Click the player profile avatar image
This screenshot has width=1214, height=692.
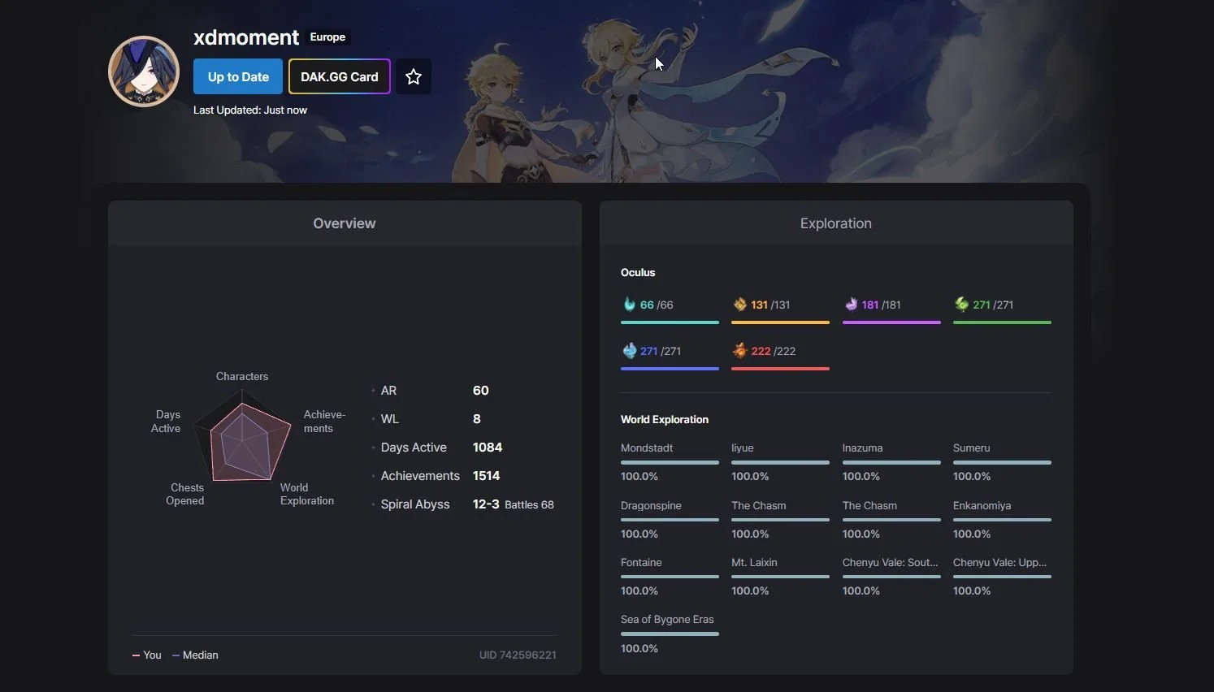[144, 71]
